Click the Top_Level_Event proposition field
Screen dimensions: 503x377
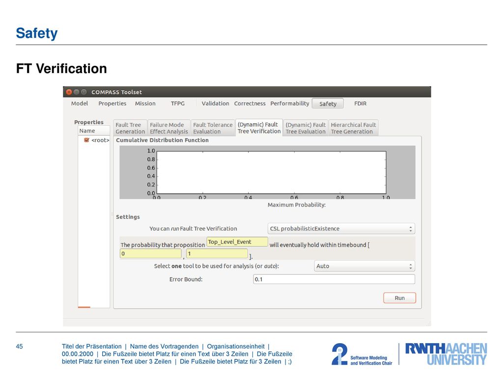pos(237,242)
